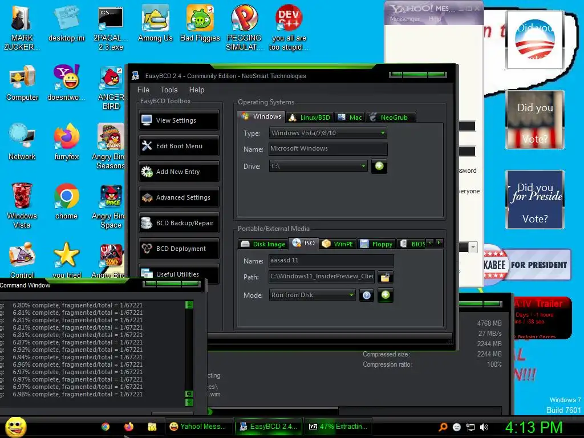
Task: Open Bad Piggies desktop icon
Action: 200,23
